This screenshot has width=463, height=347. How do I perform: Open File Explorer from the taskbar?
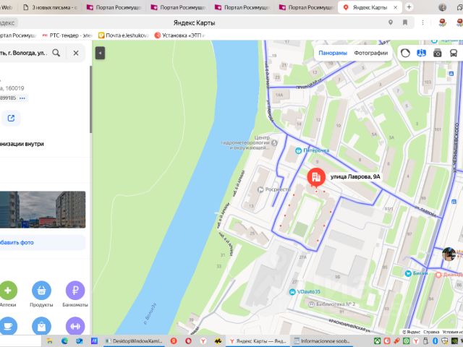[x=50, y=341]
